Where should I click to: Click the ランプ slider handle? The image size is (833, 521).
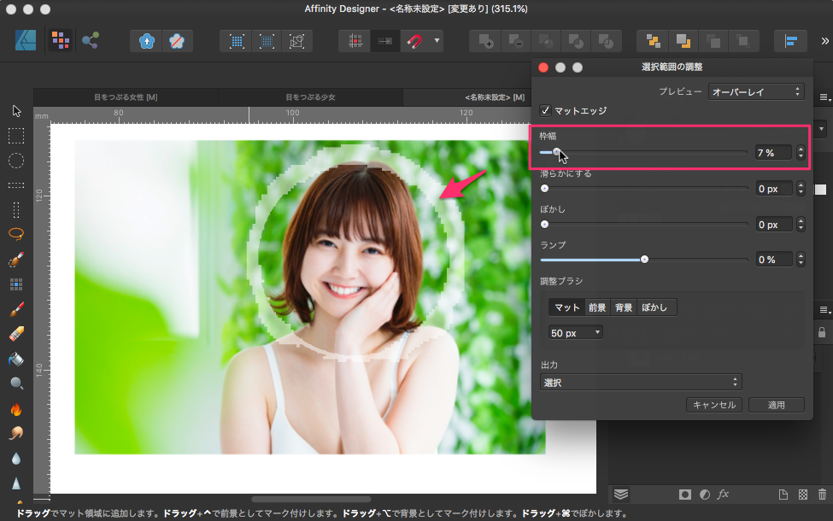tap(644, 260)
